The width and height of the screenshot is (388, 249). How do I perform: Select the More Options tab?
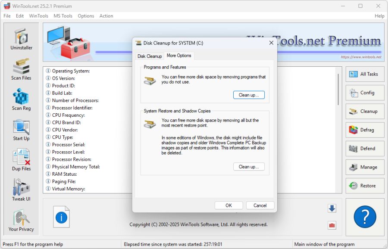179,56
